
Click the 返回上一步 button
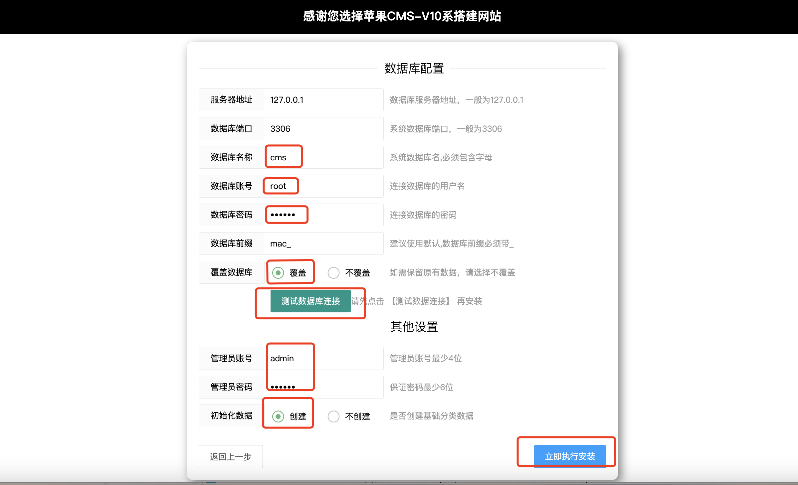(231, 456)
